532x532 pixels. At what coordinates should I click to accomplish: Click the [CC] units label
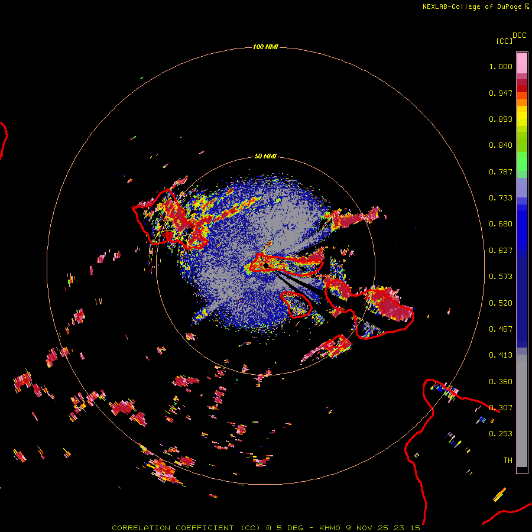click(504, 41)
